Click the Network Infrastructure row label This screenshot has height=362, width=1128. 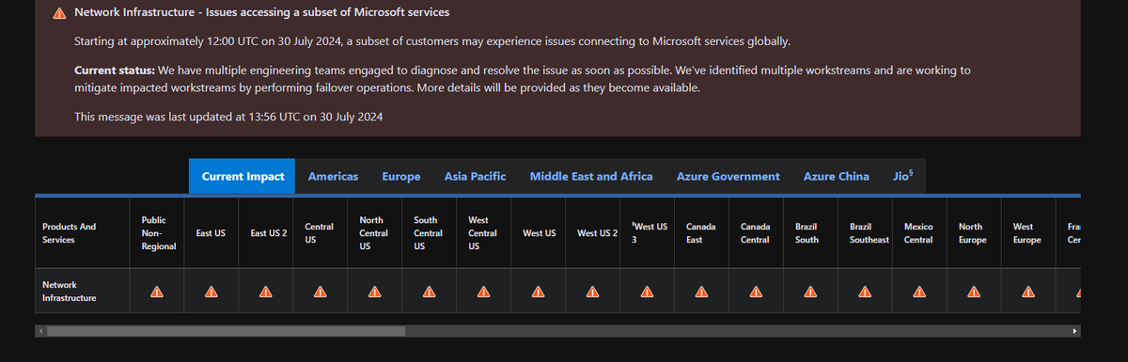[70, 291]
